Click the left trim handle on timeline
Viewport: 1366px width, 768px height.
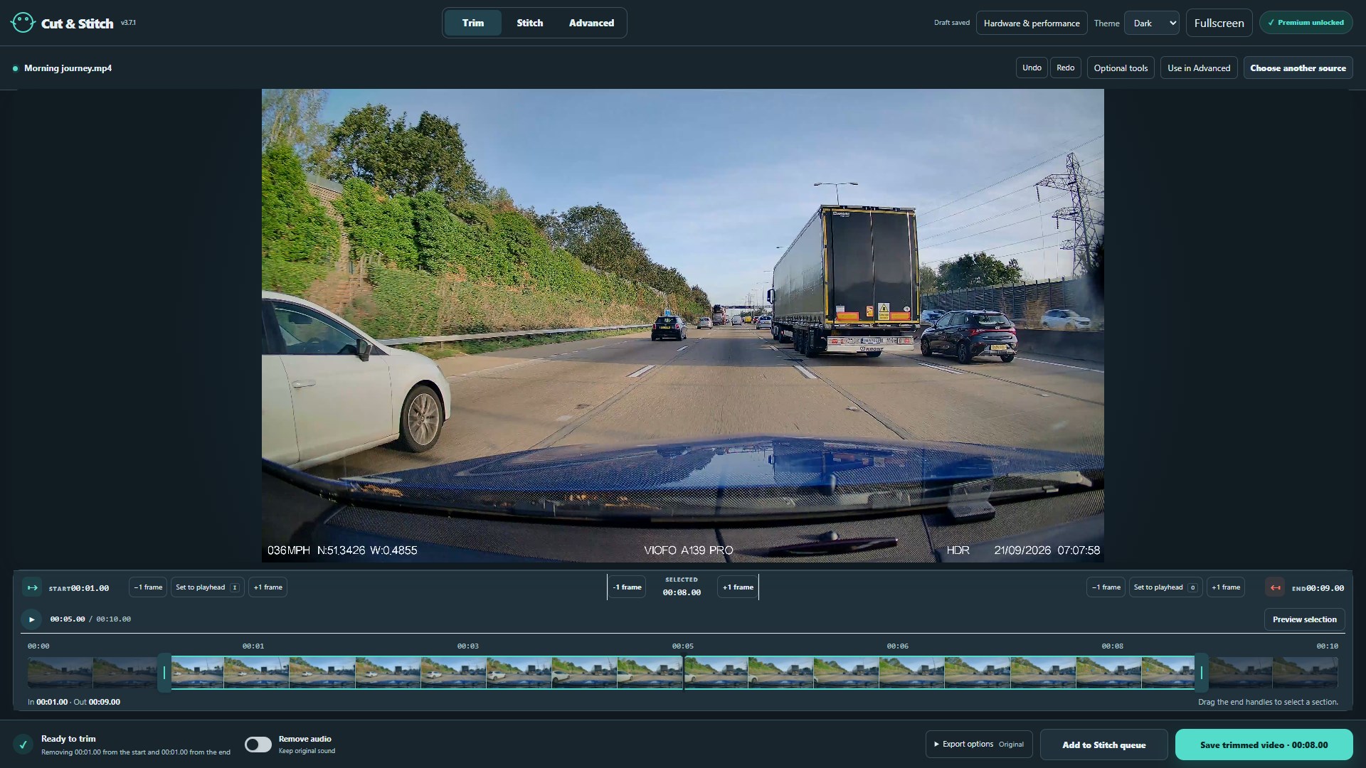(164, 672)
